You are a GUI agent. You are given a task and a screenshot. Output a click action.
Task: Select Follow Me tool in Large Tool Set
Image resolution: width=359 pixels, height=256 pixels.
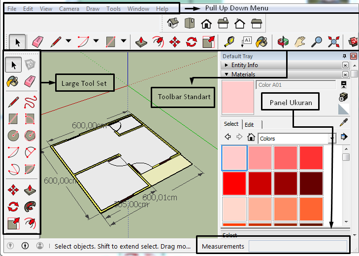point(30,207)
